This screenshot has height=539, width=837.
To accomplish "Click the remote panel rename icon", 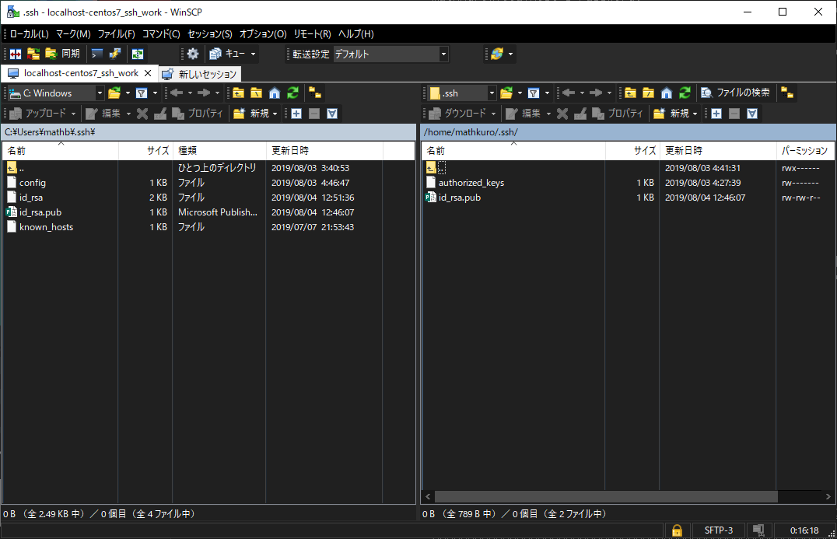I will [580, 114].
